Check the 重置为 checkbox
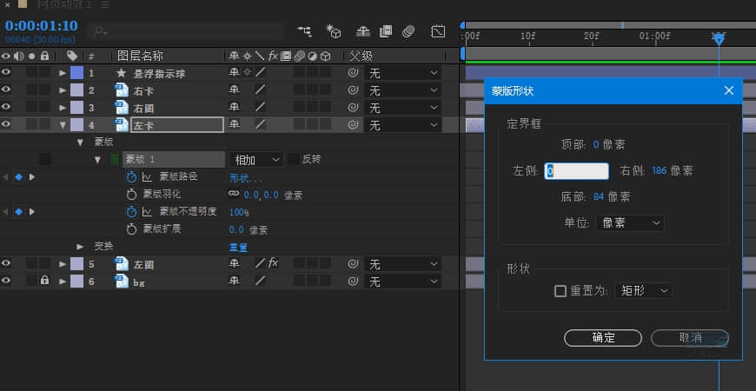 pos(560,291)
